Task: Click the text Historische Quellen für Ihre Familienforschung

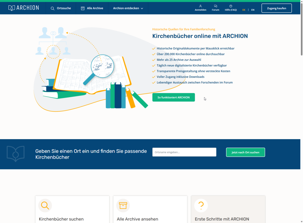Action: pyautogui.click(x=183, y=29)
